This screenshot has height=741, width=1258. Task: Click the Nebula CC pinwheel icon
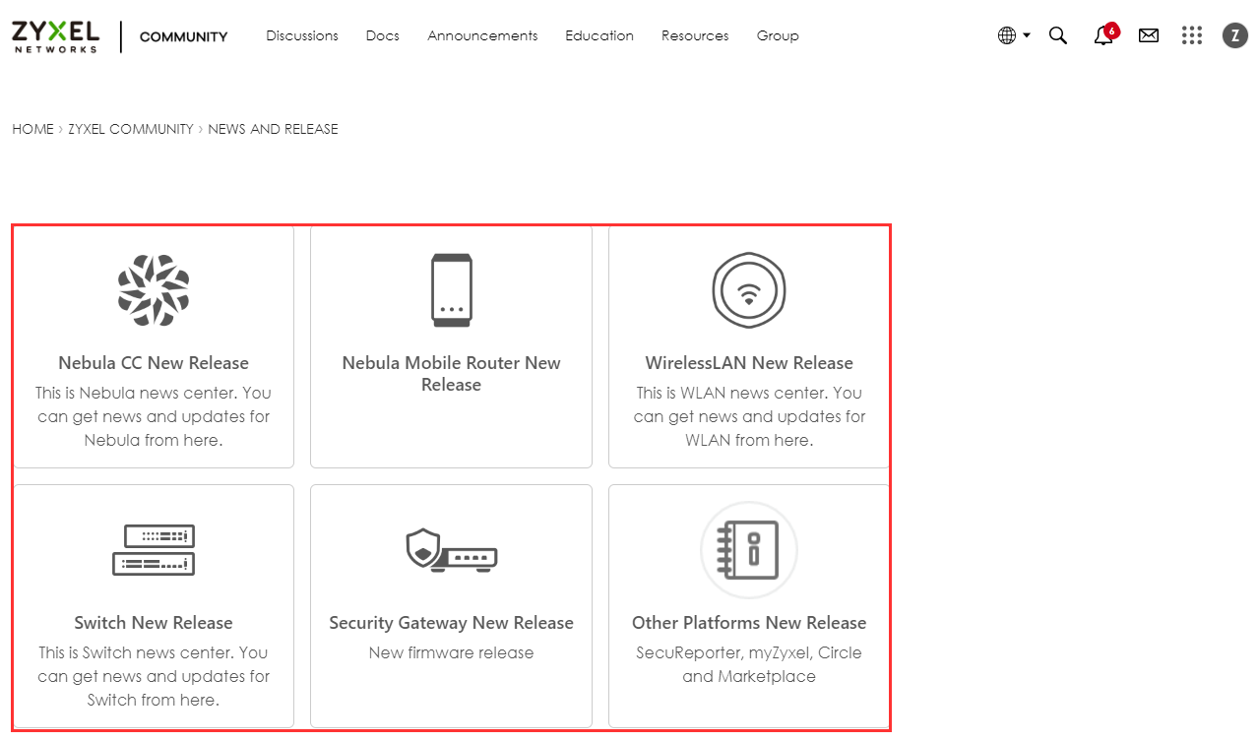(154, 290)
